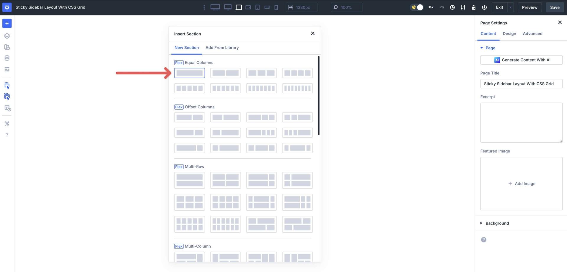Switch to the Add From Library tab
Viewport: 567px width, 272px height.
click(x=222, y=48)
